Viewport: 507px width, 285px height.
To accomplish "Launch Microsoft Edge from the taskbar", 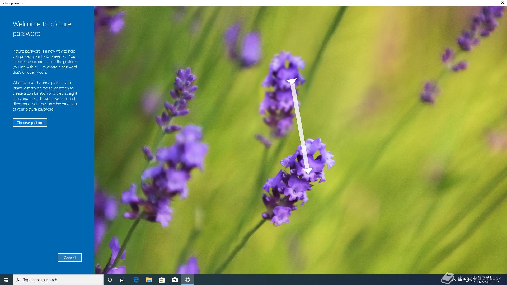I will pyautogui.click(x=136, y=280).
